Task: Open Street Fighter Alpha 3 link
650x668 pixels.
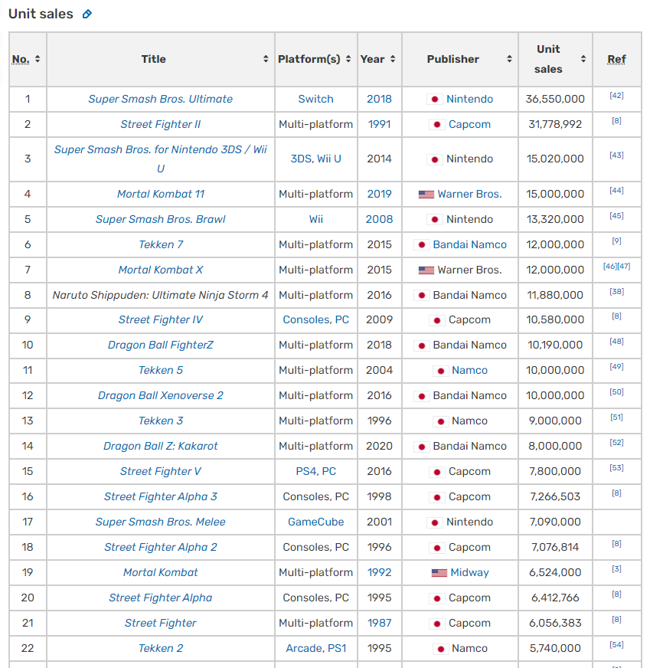Action: pos(161,496)
